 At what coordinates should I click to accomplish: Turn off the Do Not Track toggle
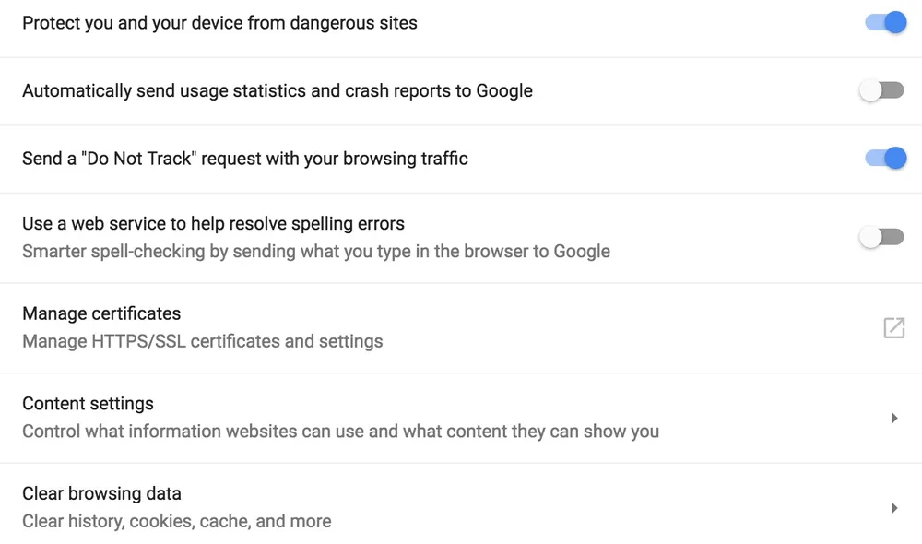coord(885,159)
